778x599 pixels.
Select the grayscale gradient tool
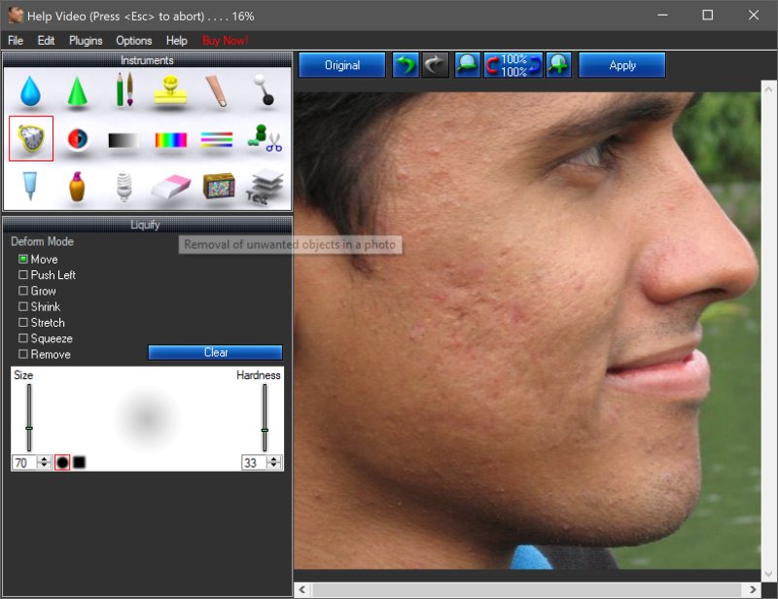(124, 140)
